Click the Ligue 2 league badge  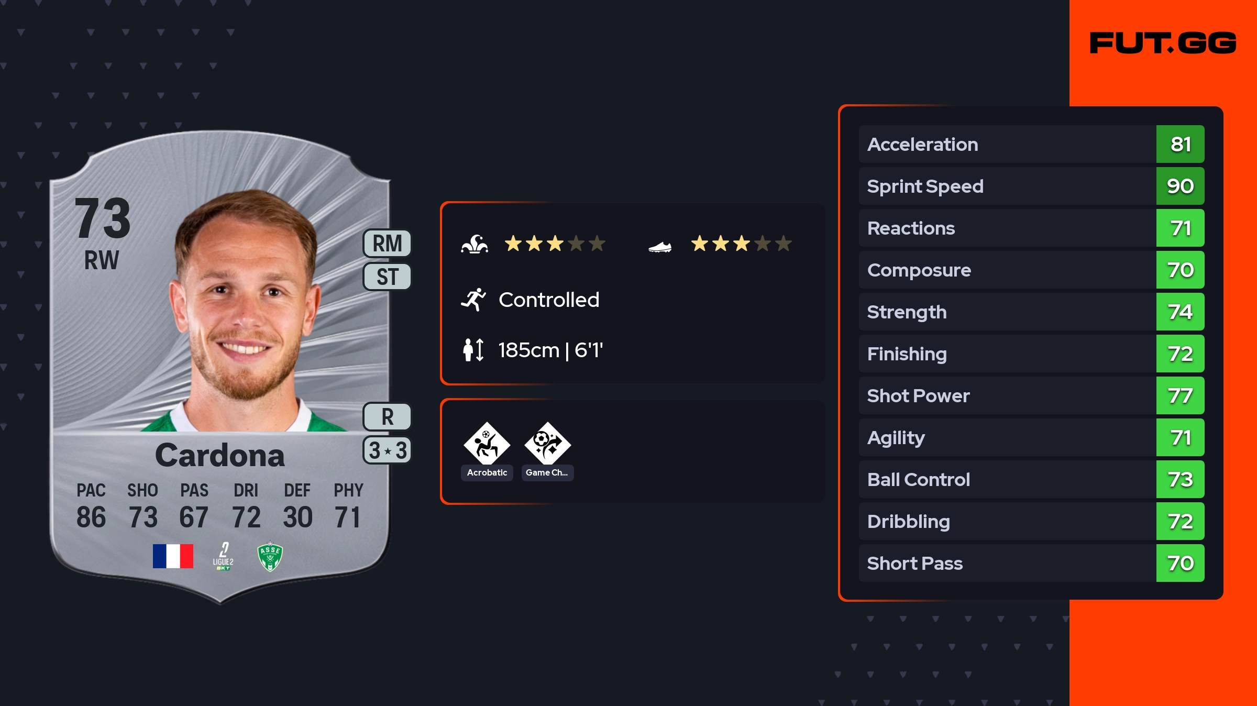point(223,556)
